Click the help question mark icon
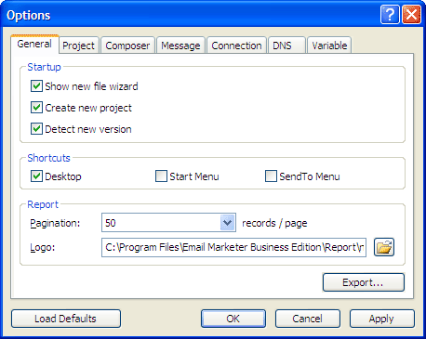426x339 pixels. pos(390,15)
